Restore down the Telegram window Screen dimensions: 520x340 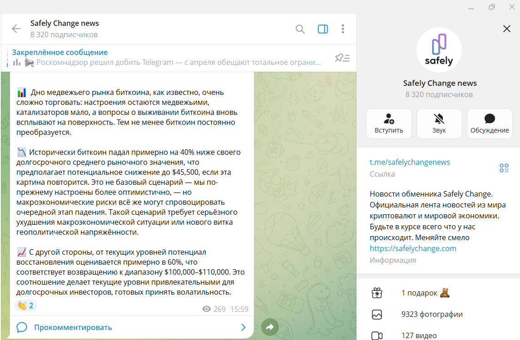[491, 7]
